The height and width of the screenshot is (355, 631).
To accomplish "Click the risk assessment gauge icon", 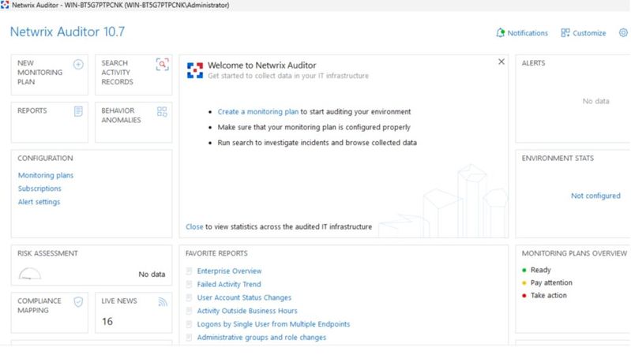I will click(x=30, y=274).
